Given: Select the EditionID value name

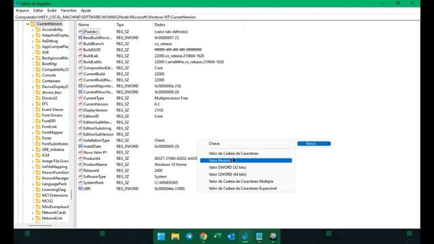Looking at the screenshot, I should 91,116.
